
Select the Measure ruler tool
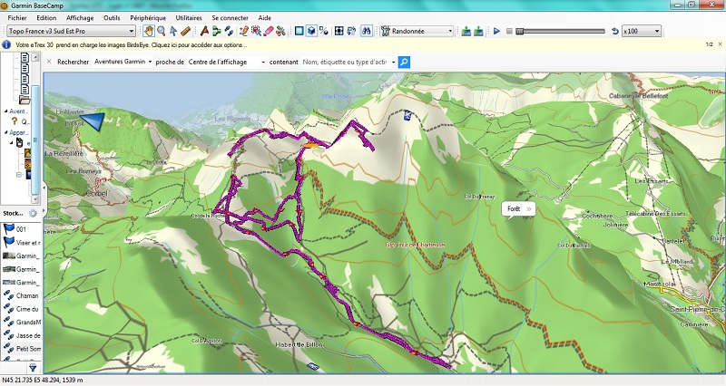coord(185,31)
